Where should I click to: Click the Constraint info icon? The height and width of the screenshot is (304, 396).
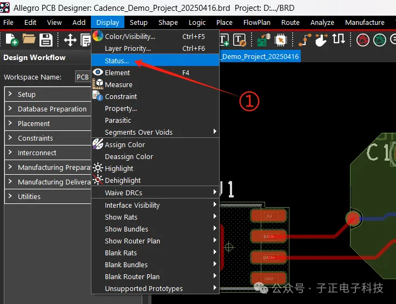(98, 96)
